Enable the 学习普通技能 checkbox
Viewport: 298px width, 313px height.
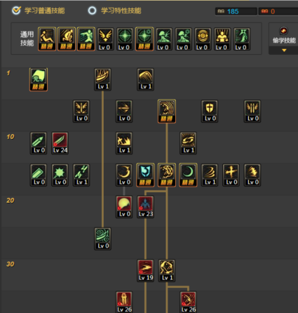(16, 11)
